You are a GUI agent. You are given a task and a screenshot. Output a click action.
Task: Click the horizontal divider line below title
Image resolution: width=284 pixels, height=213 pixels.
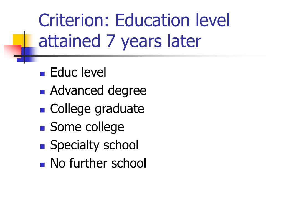click(140, 56)
